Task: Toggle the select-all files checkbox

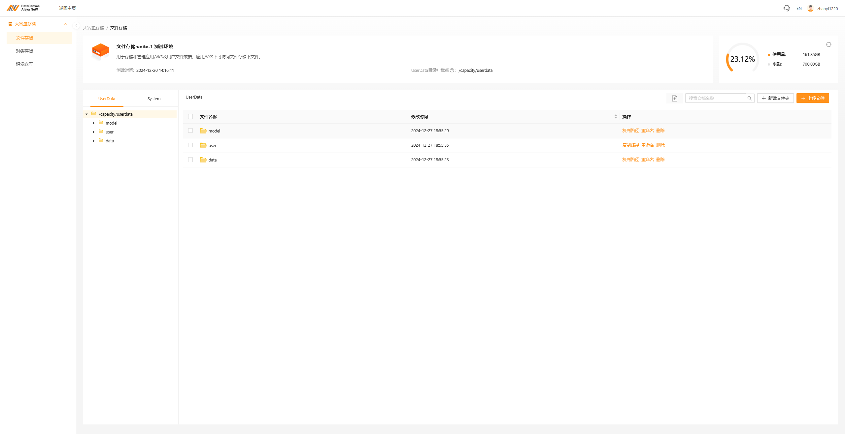Action: (x=190, y=116)
